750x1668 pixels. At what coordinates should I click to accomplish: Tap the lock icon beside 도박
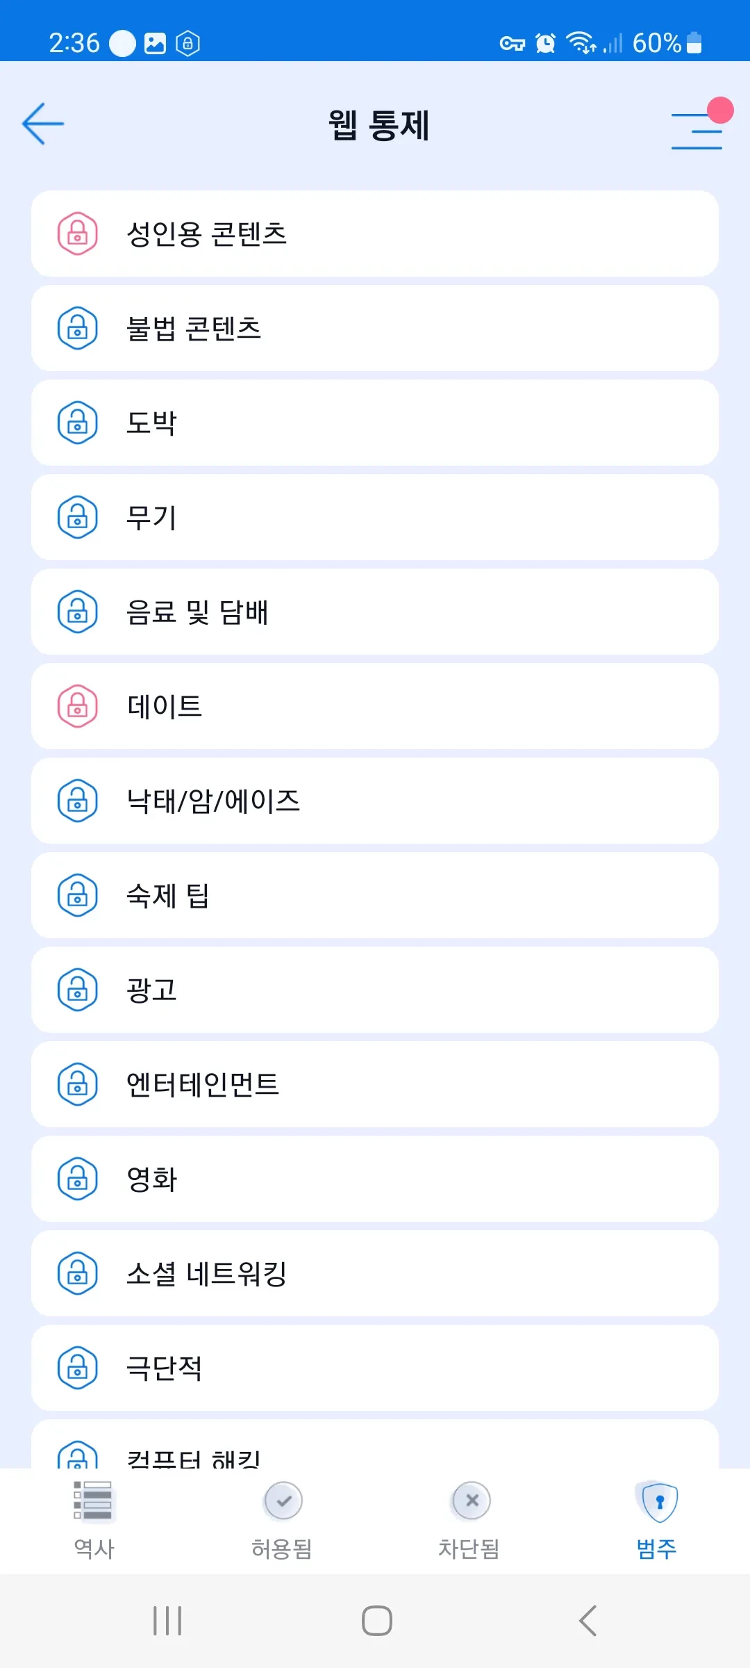click(x=77, y=423)
